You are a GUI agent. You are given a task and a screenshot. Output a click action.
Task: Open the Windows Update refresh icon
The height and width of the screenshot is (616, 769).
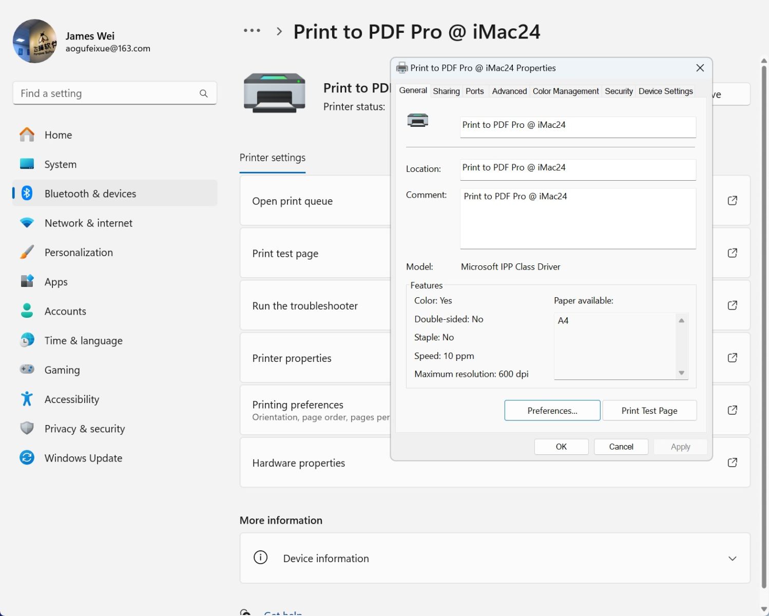click(27, 457)
